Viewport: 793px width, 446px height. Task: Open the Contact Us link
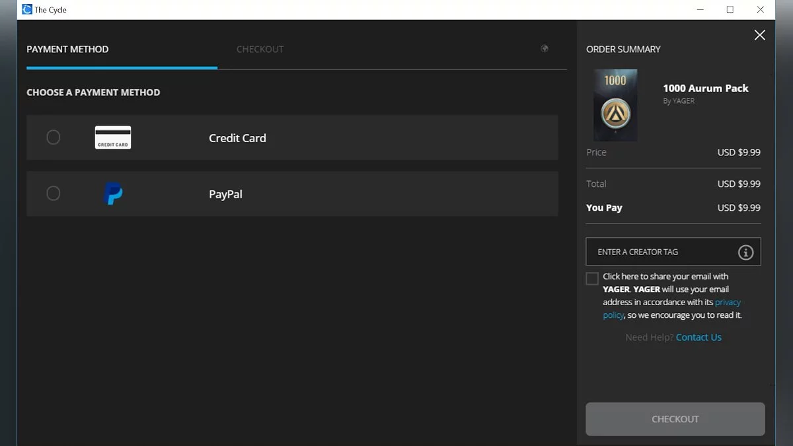[699, 338]
